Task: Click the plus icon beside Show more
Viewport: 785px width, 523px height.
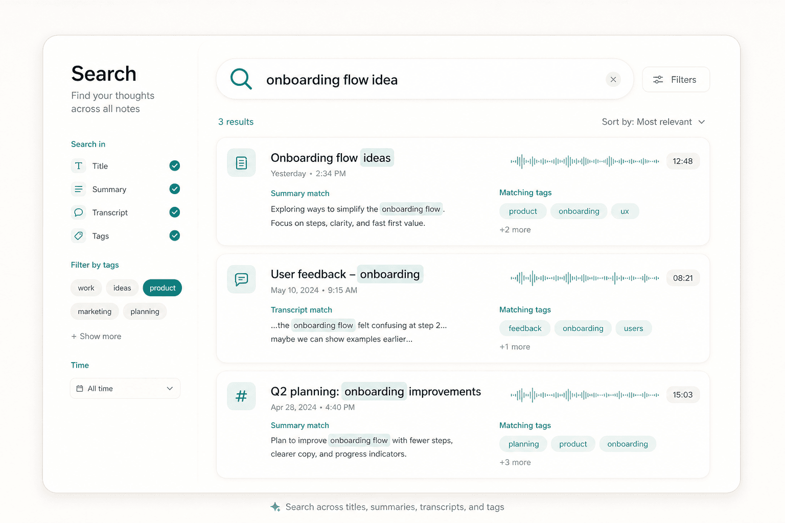Action: click(74, 336)
